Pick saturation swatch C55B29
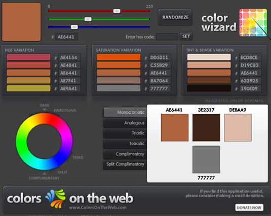The width and height of the screenshot is (271, 216). tap(119, 65)
